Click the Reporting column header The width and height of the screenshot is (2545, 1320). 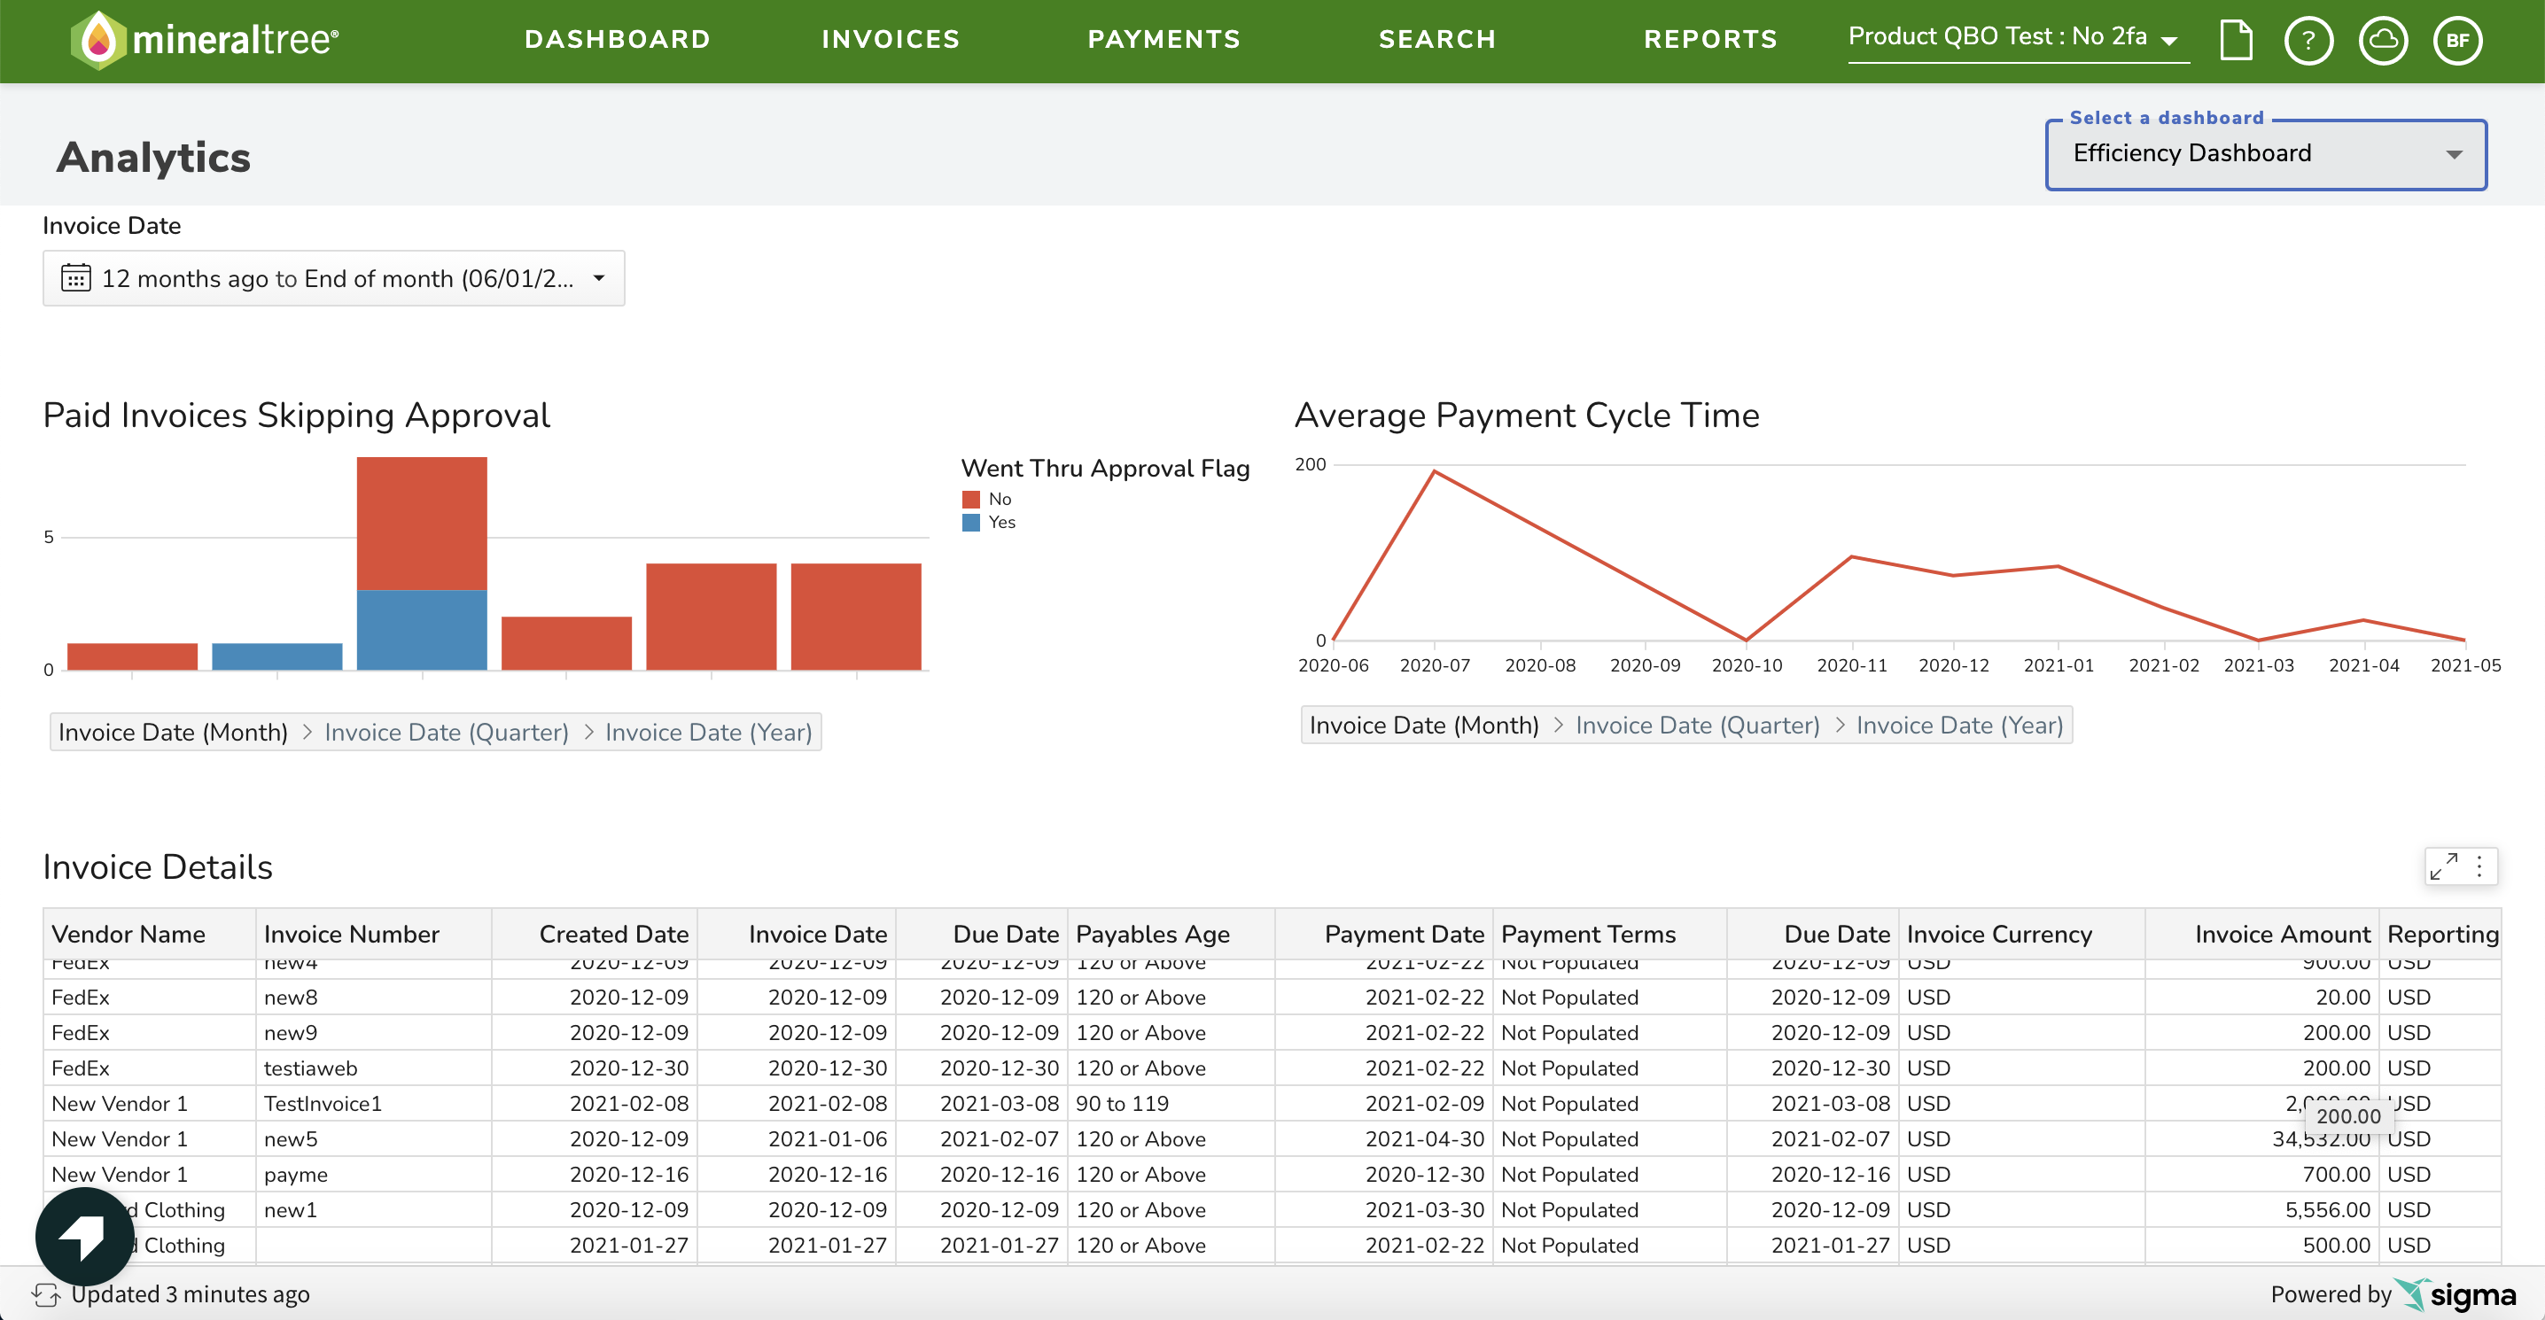coord(2442,934)
